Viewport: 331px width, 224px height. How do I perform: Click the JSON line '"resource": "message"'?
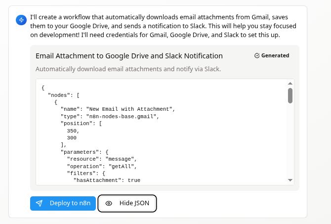(102, 159)
